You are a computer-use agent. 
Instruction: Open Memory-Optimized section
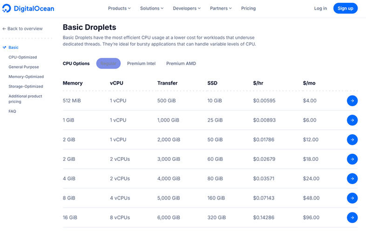(26, 77)
